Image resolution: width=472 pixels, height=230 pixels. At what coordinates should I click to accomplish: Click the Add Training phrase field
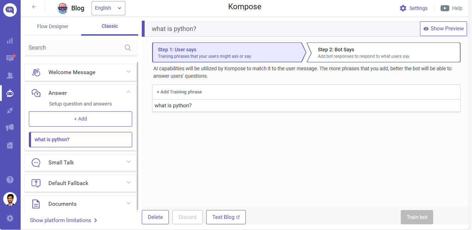pos(306,92)
